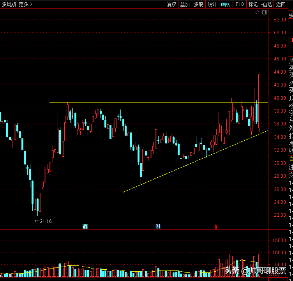Toggle the side panel square icon
This screenshot has width=293, height=281.
click(264, 12)
